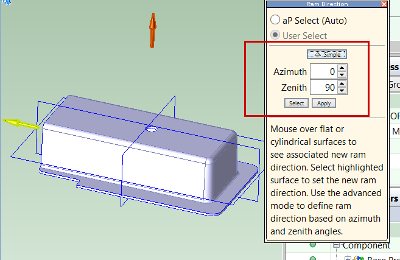Viewport: 400px width, 260px height.
Task: Decrease the Azimuth value with down arrow
Action: (342, 75)
